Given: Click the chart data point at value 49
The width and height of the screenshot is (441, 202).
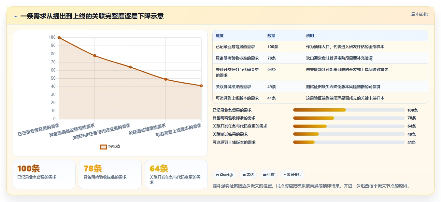Looking at the screenshot, I should click(x=166, y=79).
